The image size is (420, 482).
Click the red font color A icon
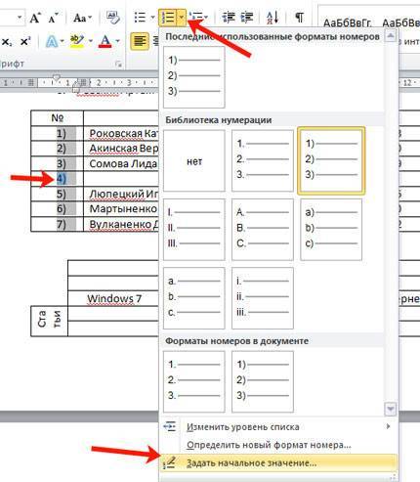[x=105, y=41]
